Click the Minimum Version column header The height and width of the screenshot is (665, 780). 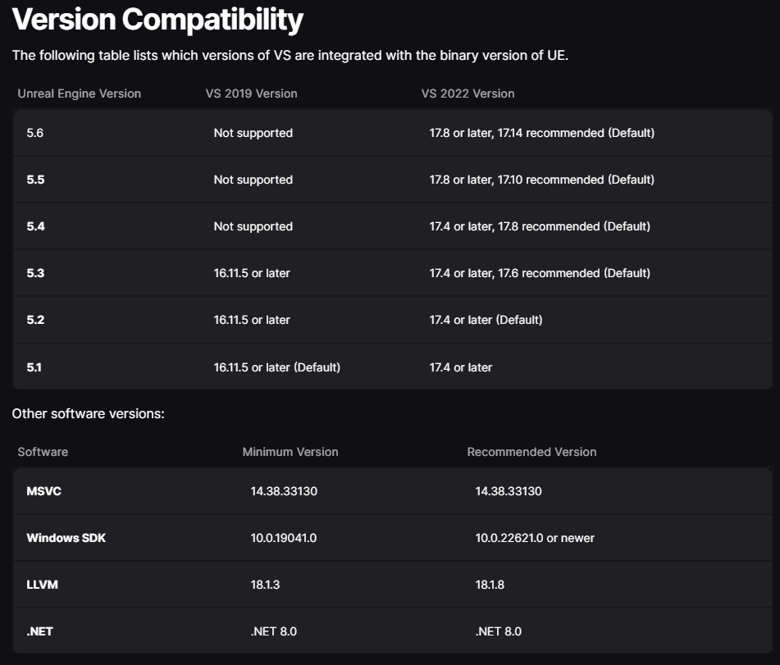point(290,452)
